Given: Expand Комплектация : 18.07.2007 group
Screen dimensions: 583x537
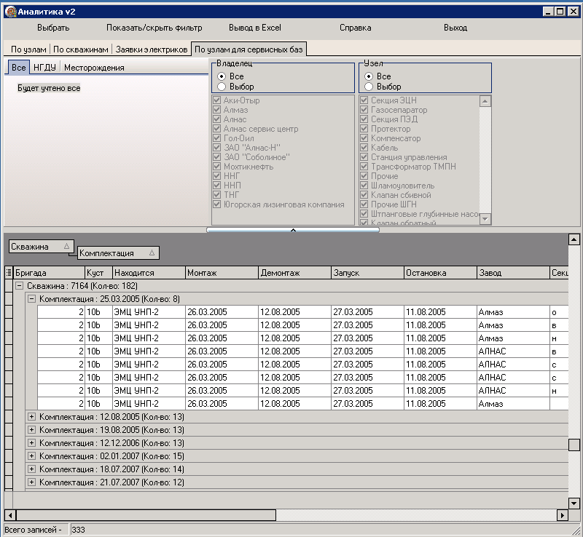Looking at the screenshot, I should [x=31, y=469].
